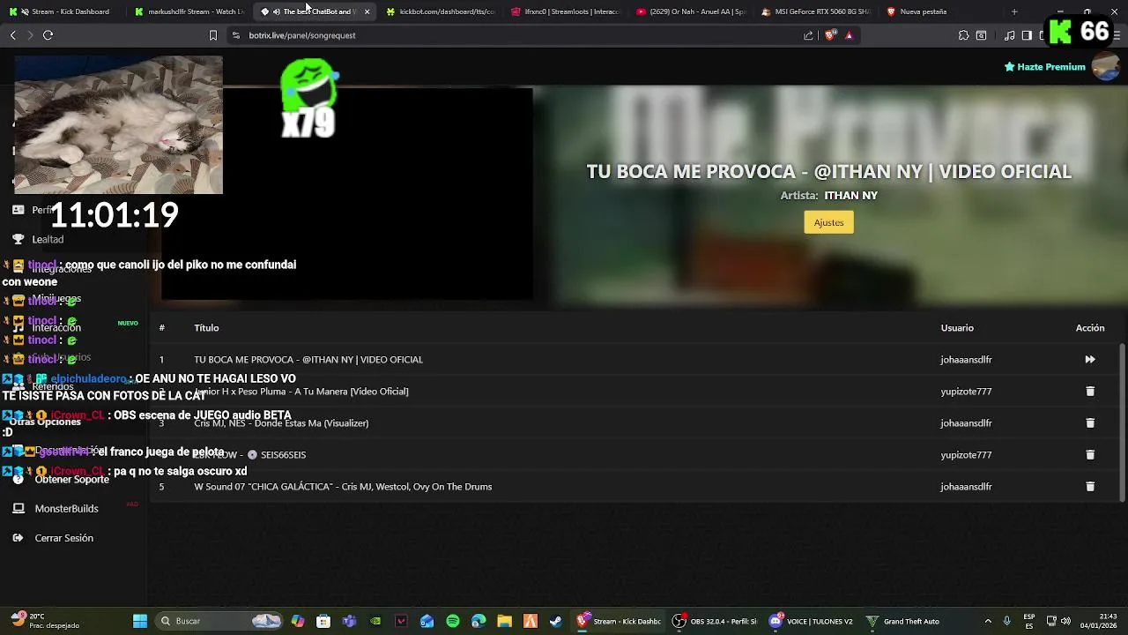The image size is (1128, 635).
Task: Click the Windows taskbar Buscar search box
Action: pos(218,621)
